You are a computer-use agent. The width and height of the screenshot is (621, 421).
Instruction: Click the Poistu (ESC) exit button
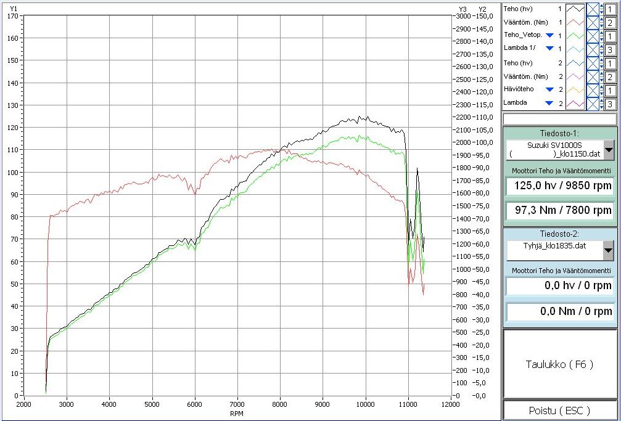coord(559,411)
